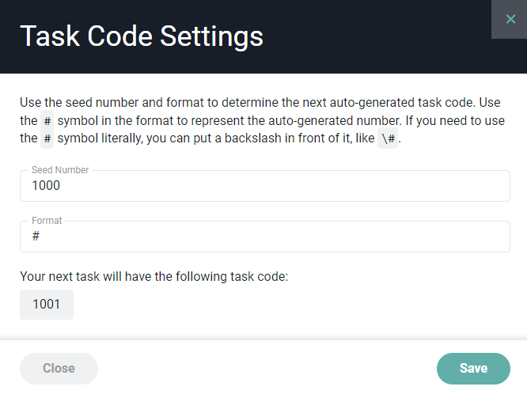527x394 pixels.
Task: Click the gray Close button
Action: 59,369
